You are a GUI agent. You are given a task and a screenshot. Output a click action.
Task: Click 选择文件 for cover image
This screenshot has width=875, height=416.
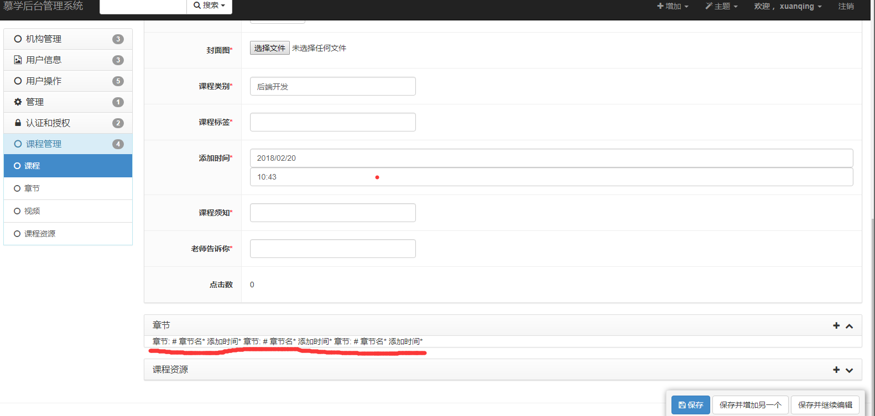270,48
